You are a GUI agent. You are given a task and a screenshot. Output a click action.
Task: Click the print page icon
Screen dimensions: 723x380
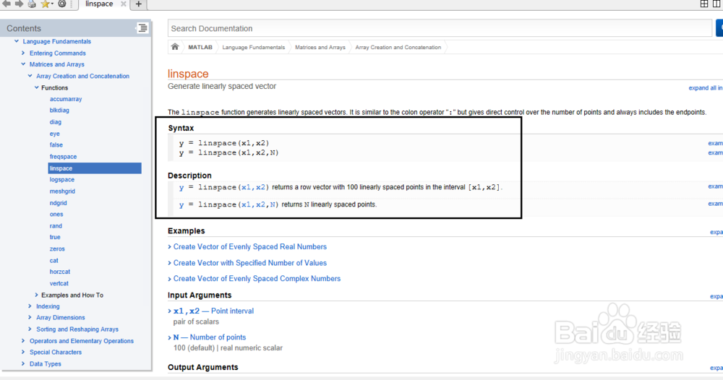[31, 4]
